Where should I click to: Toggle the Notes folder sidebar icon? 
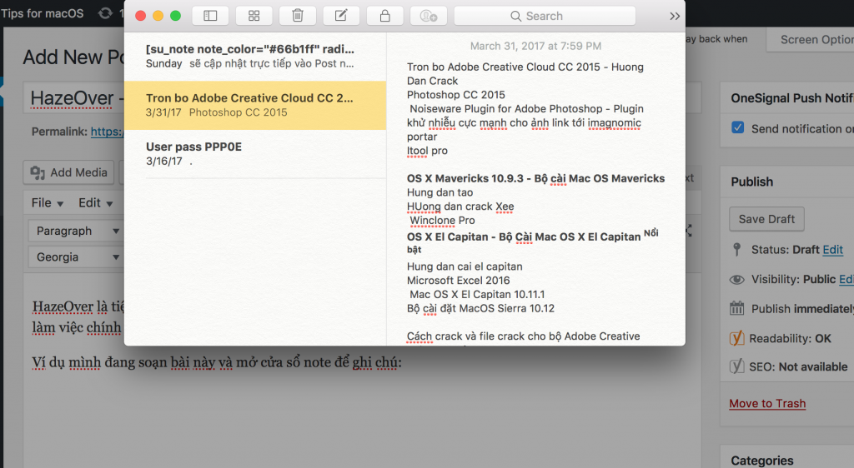coord(210,16)
